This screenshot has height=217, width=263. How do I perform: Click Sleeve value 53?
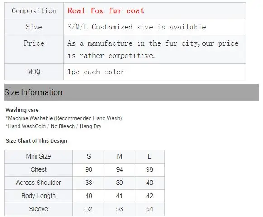[120, 209]
